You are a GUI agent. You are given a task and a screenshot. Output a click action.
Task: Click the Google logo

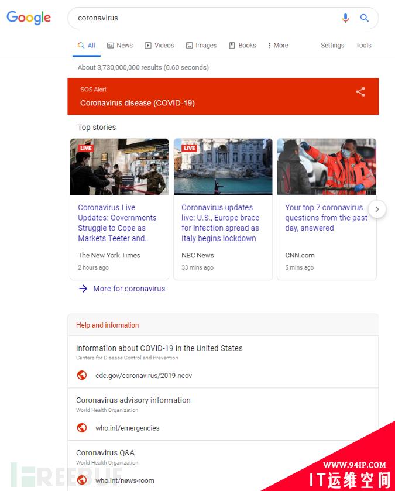(x=29, y=18)
